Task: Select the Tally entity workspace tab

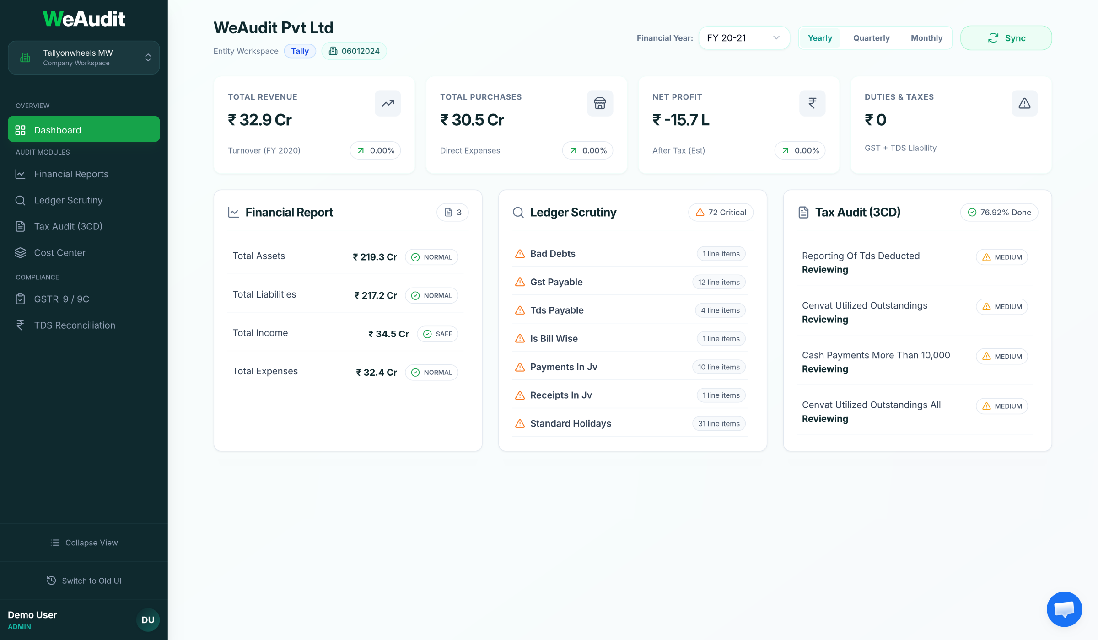Action: [300, 51]
